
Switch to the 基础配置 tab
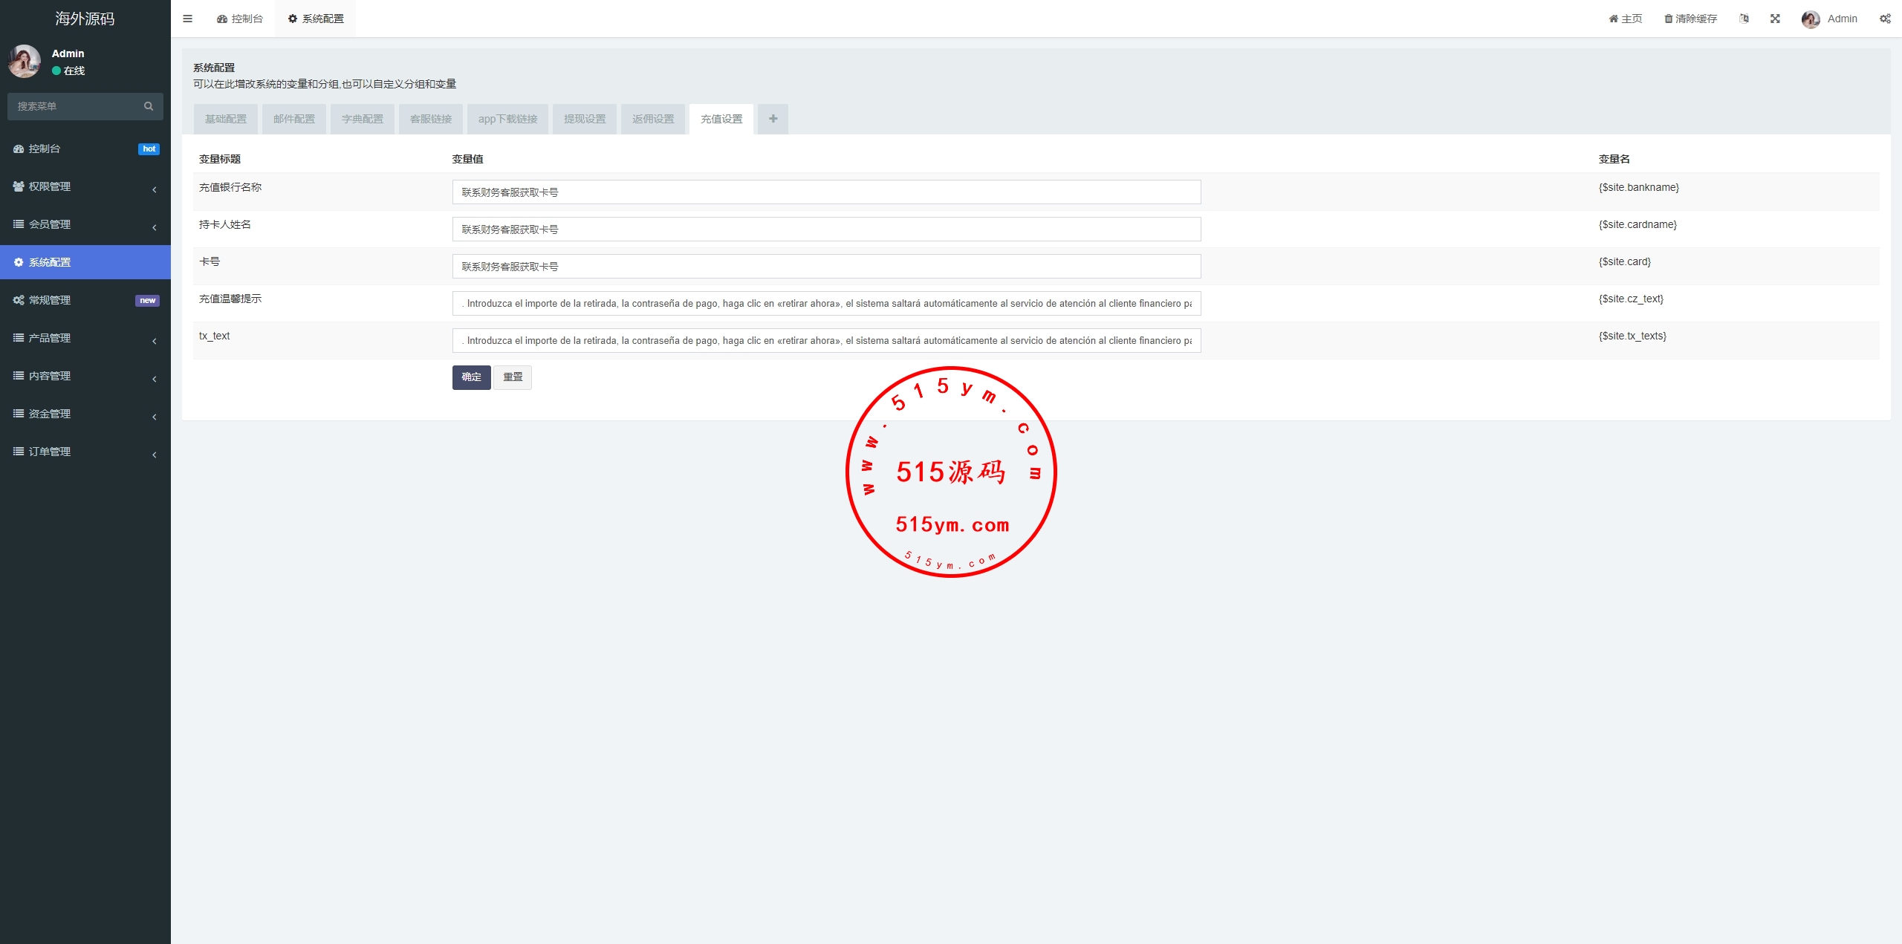(225, 119)
